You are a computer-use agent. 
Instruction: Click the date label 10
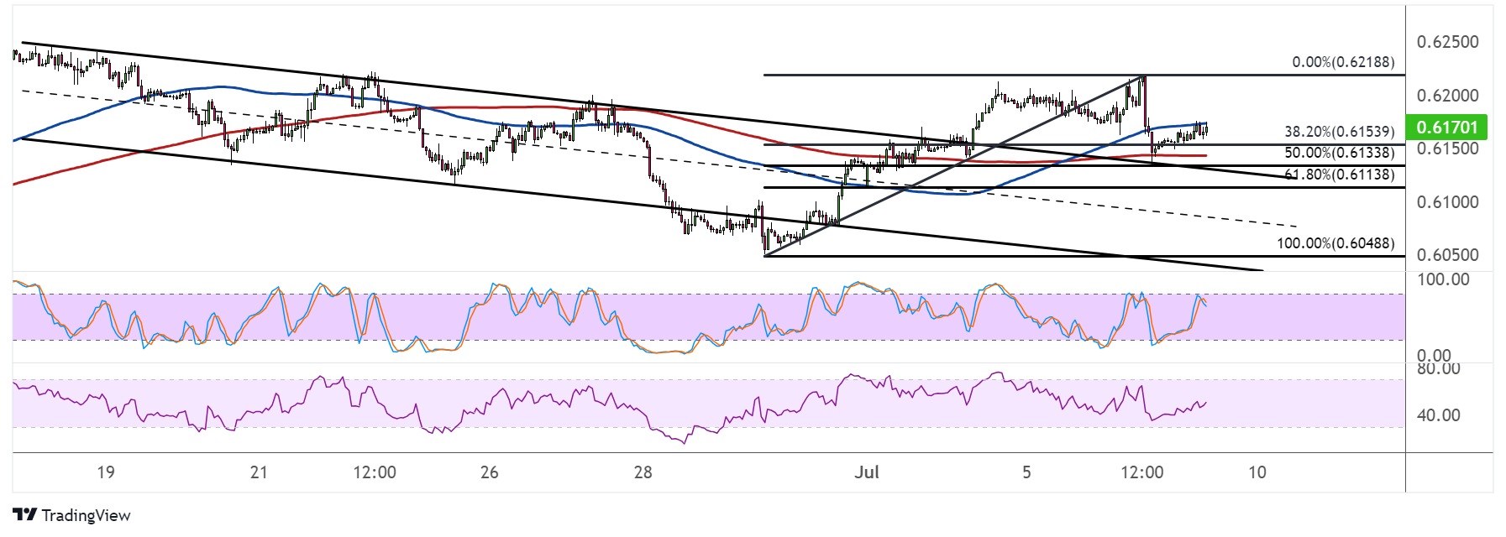[x=1257, y=472]
